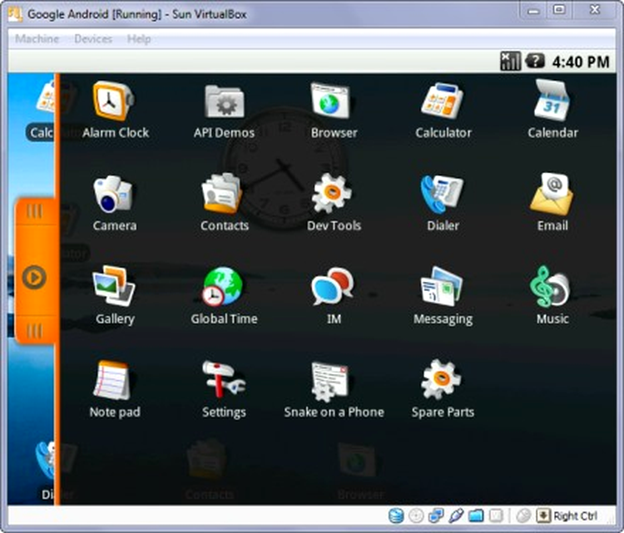Launch Global Time
Image resolution: width=624 pixels, height=533 pixels.
pyautogui.click(x=224, y=296)
